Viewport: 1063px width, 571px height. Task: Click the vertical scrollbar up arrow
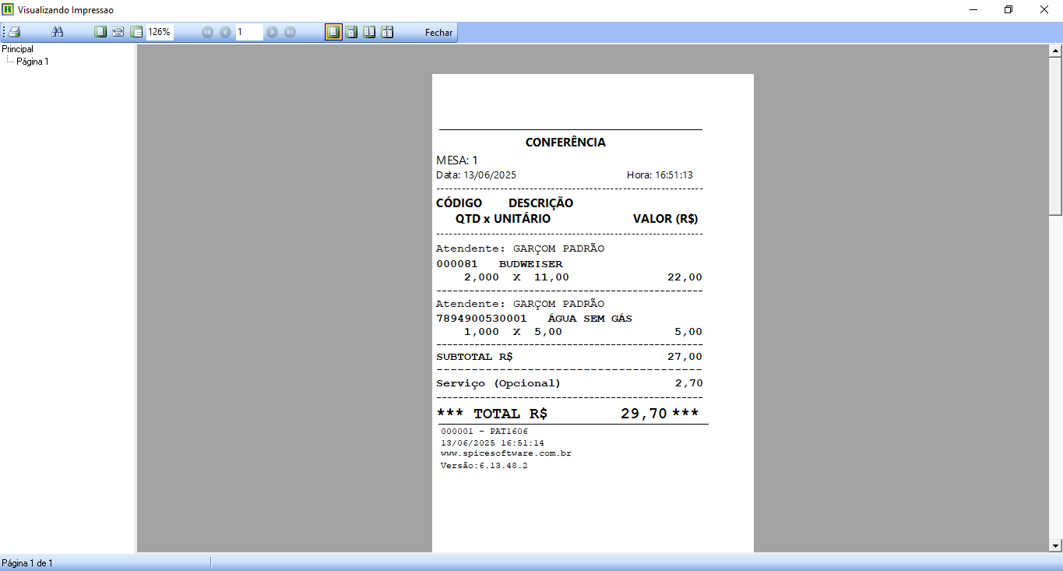(1056, 51)
